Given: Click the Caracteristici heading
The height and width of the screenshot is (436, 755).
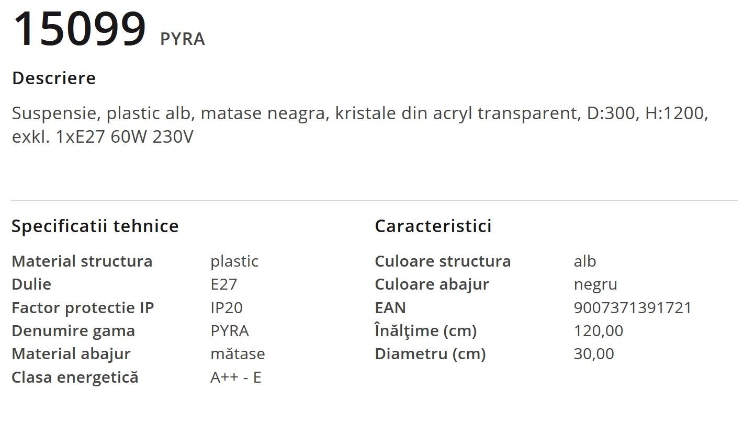Looking at the screenshot, I should coord(433,226).
